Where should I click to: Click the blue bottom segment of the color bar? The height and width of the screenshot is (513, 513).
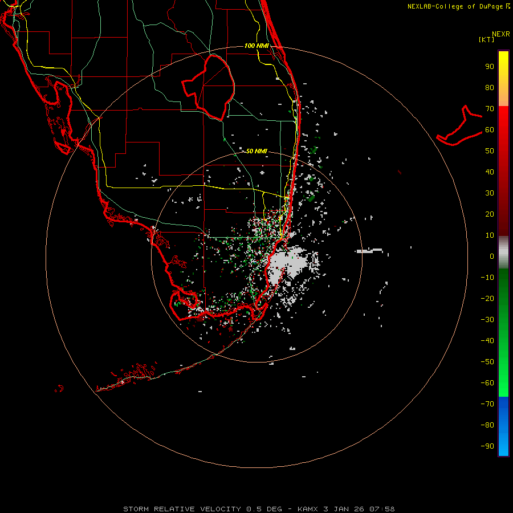503,426
